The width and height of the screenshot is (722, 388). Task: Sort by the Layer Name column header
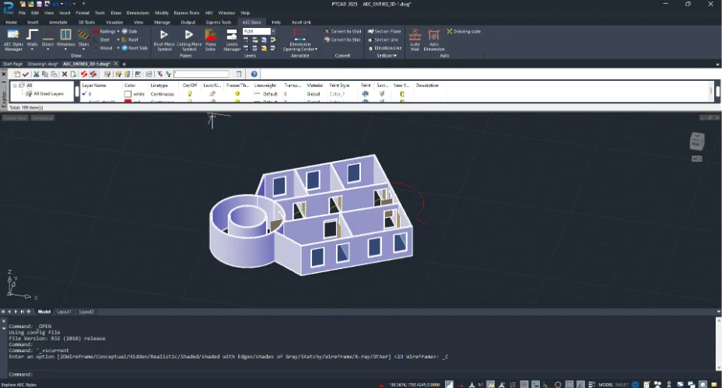[94, 86]
